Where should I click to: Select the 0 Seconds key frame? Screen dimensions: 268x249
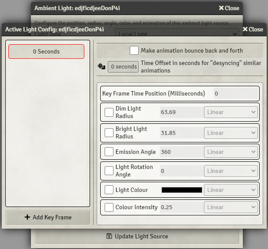(46, 52)
